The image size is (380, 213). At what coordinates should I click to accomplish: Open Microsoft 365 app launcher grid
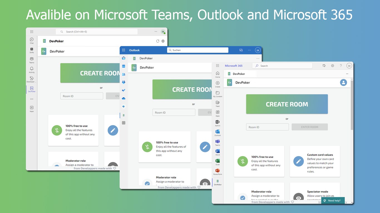tap(218, 66)
